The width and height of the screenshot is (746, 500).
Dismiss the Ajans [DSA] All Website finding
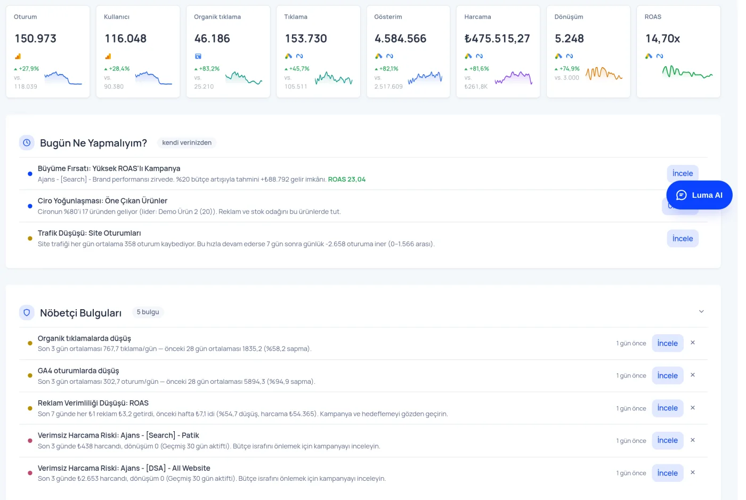pos(693,472)
